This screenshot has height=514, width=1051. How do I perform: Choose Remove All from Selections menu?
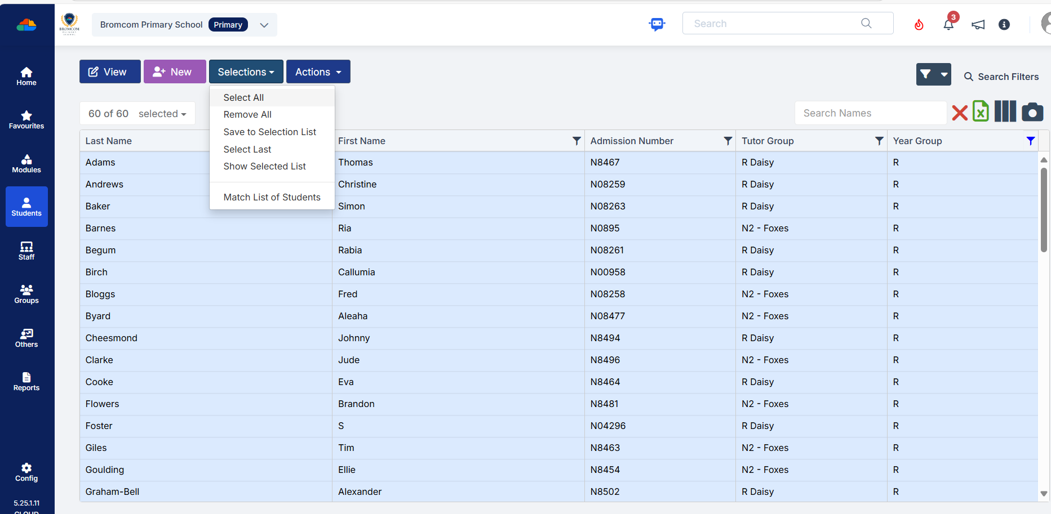tap(247, 115)
